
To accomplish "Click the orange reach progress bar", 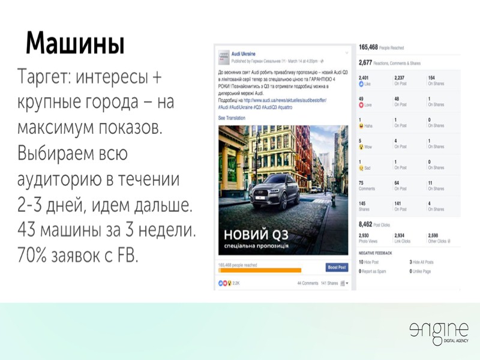I will click(260, 271).
